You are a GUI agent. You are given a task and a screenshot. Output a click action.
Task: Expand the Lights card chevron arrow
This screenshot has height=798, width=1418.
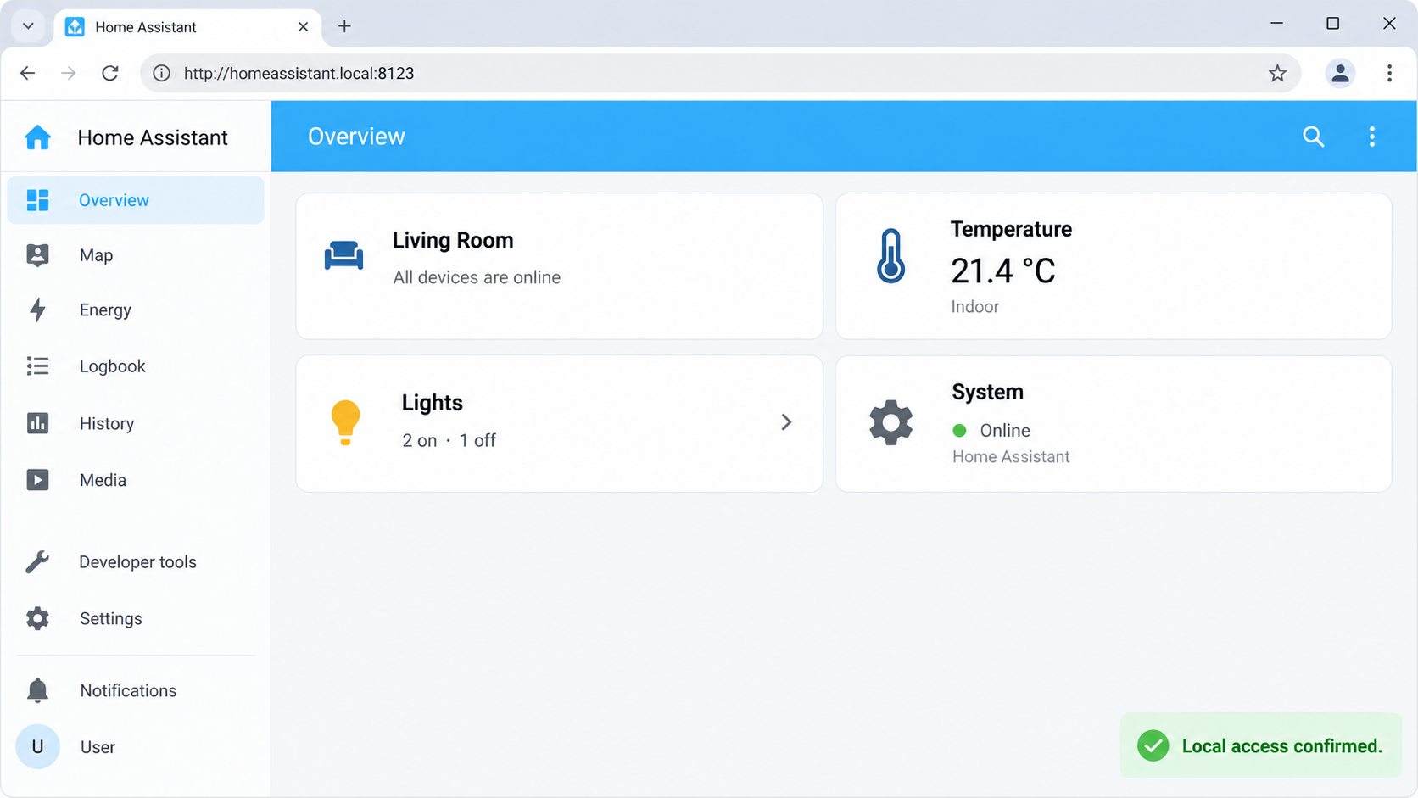click(786, 422)
